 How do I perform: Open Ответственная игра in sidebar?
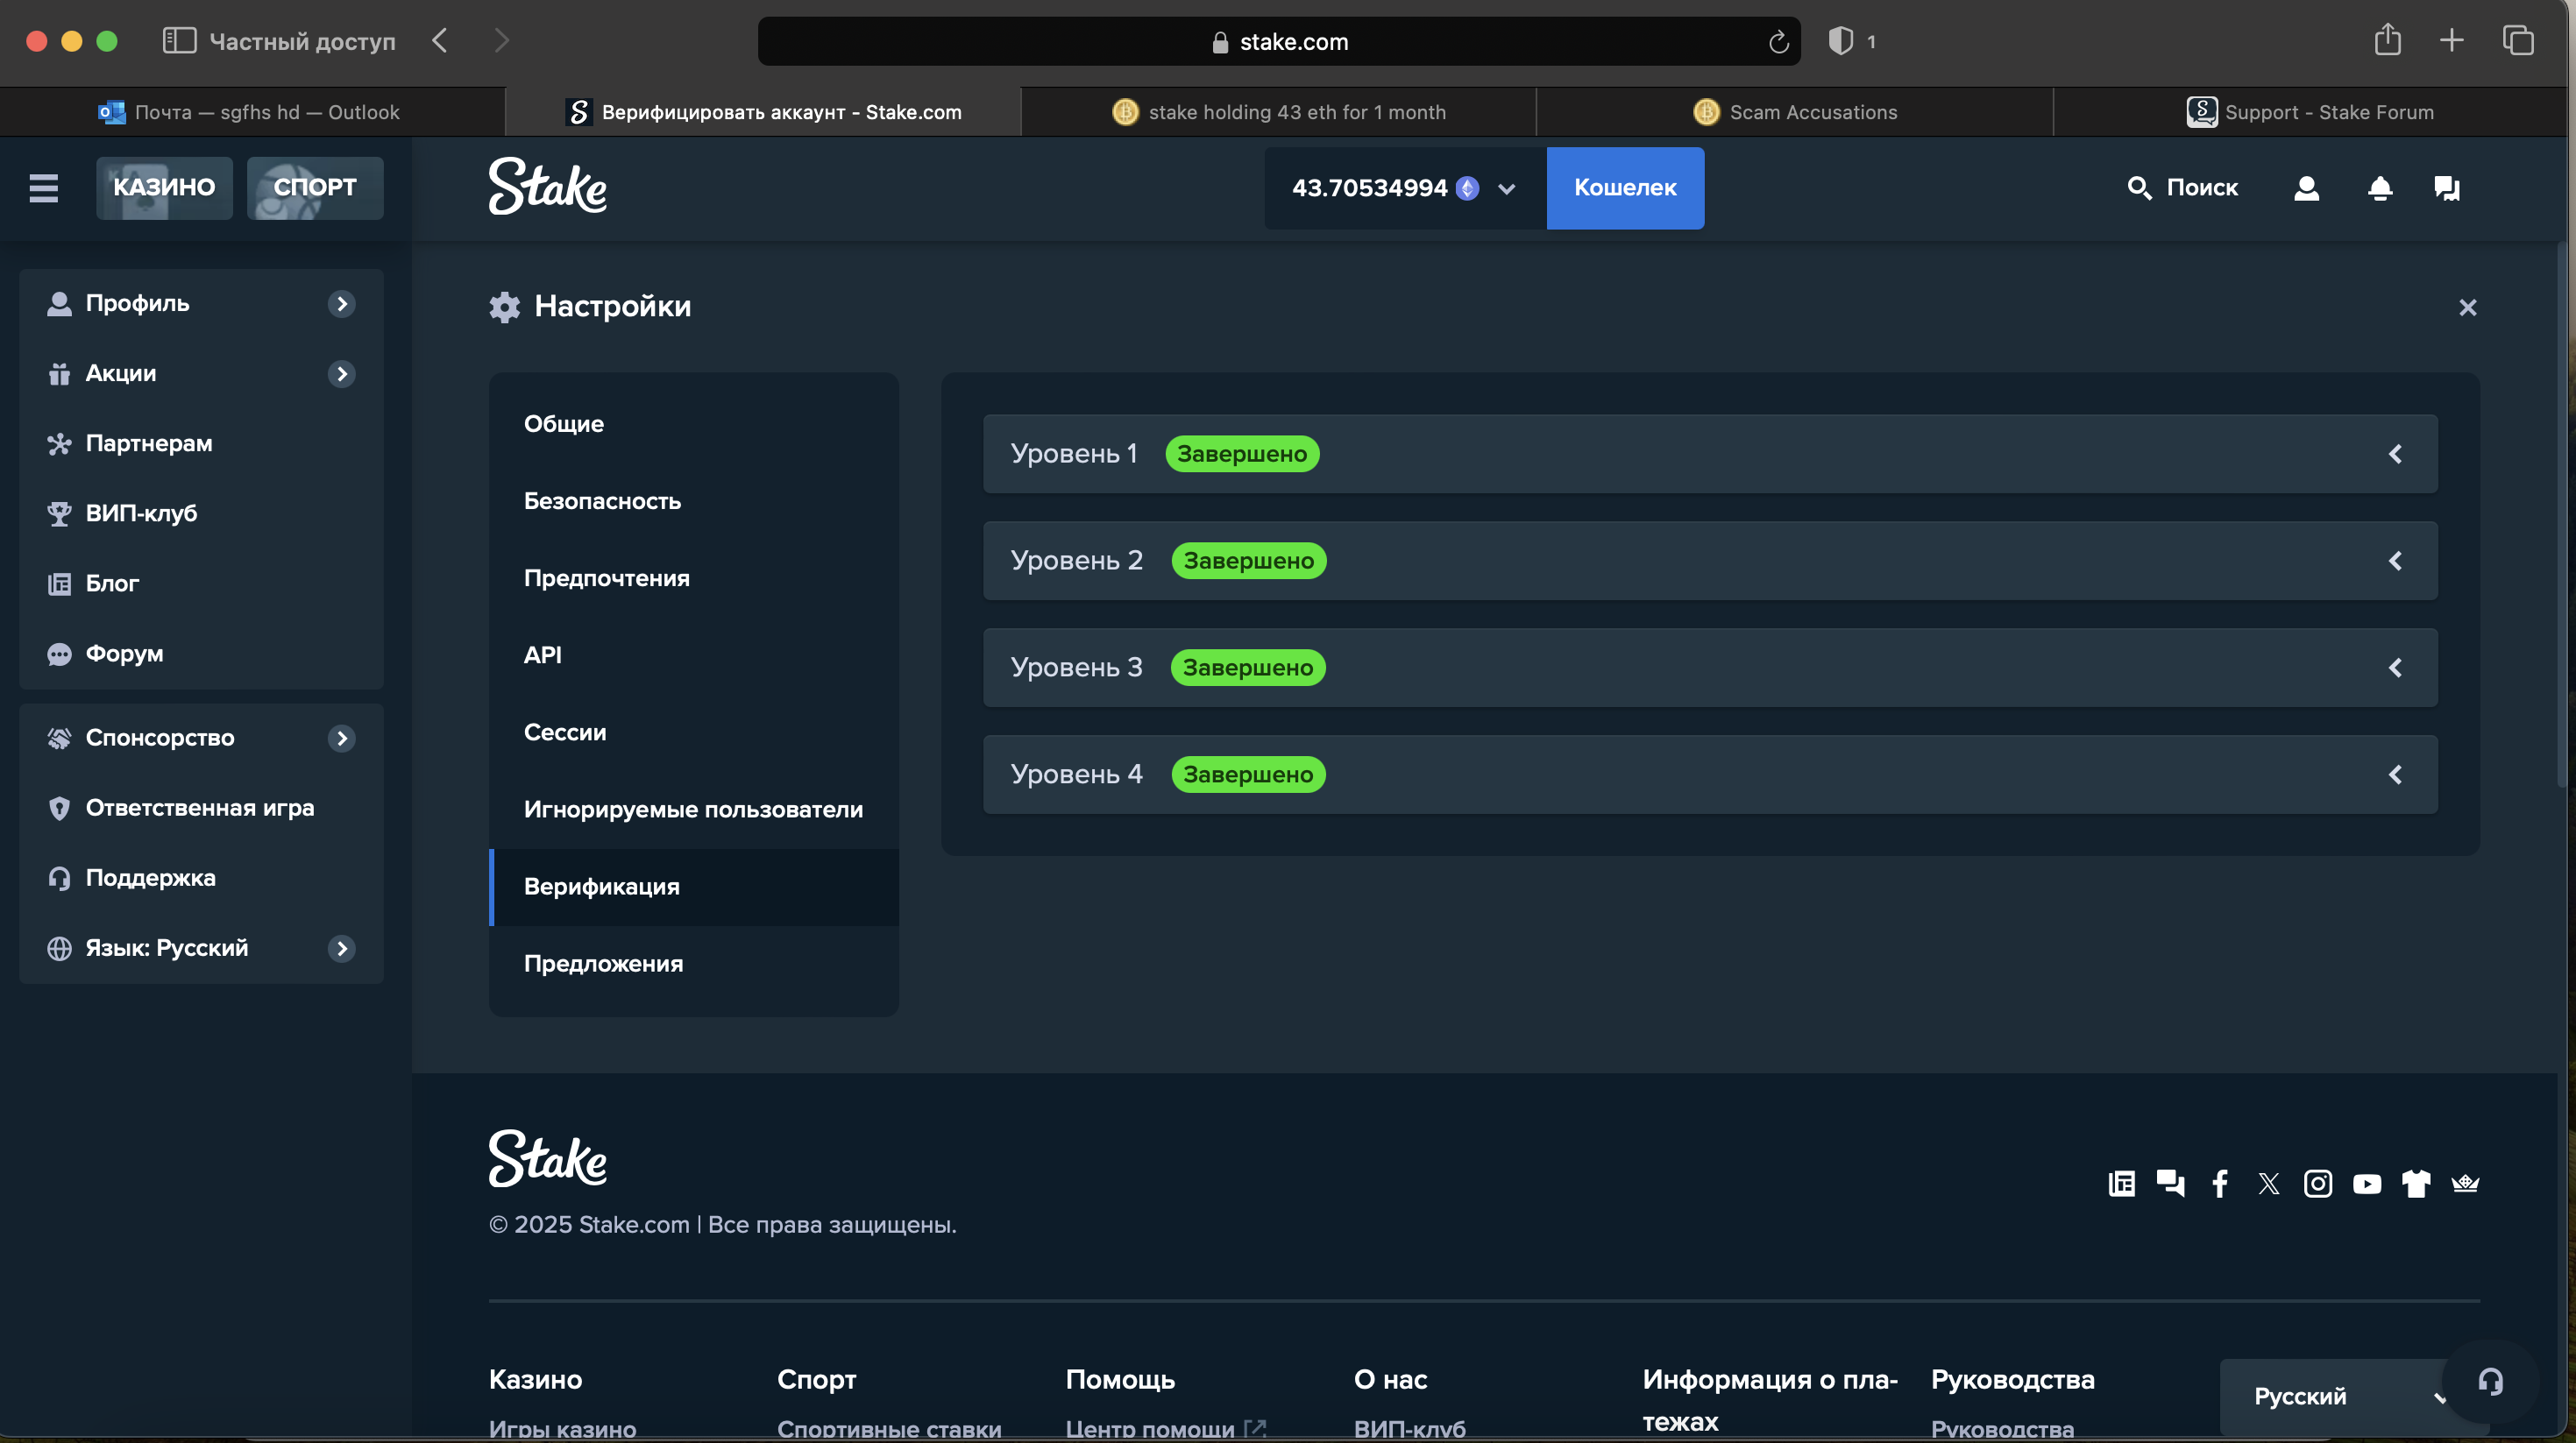pos(201,809)
